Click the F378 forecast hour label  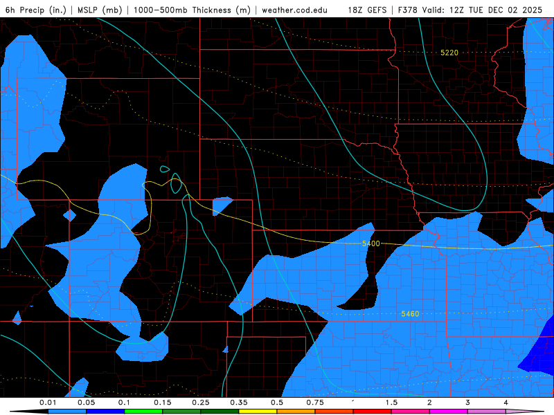pyautogui.click(x=407, y=10)
